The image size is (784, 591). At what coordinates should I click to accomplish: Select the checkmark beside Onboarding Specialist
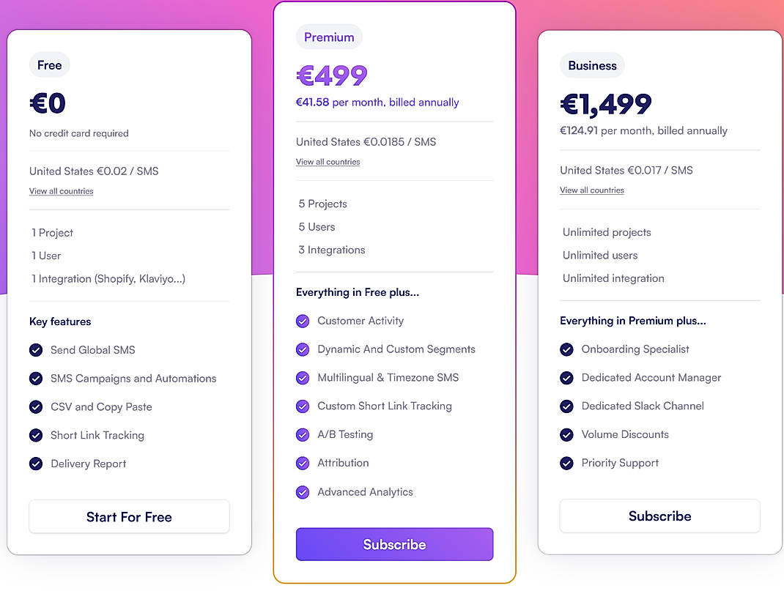click(x=566, y=349)
